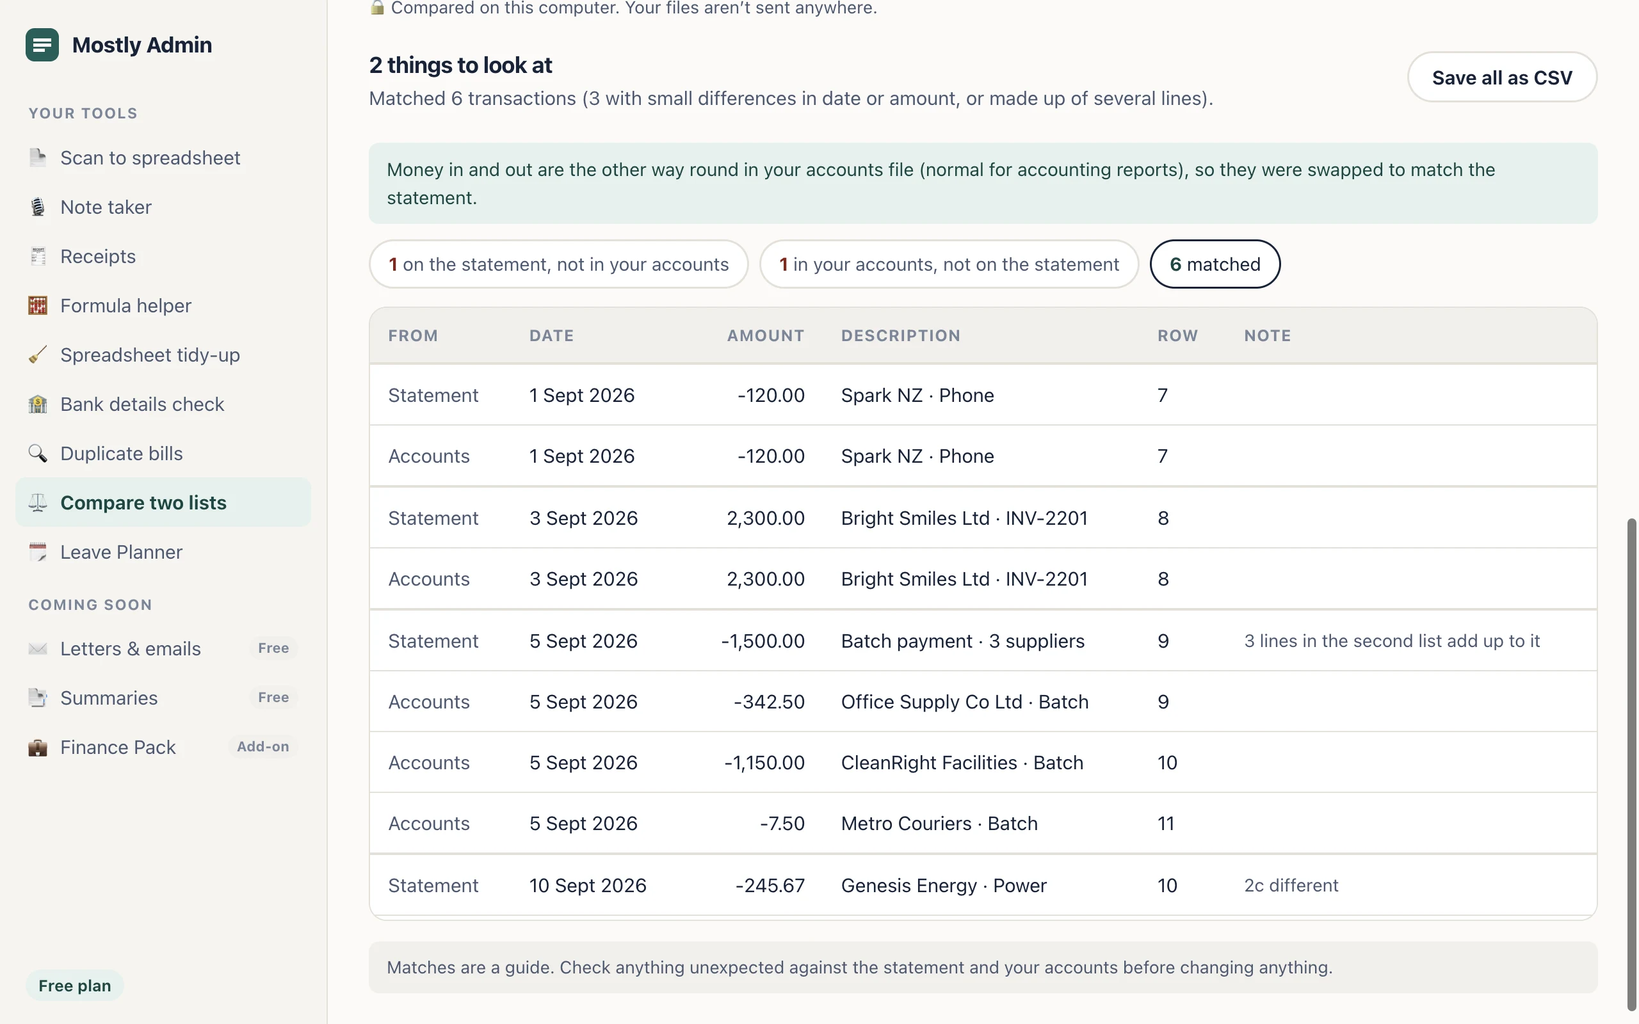Click the Letters & emails envelope icon
The image size is (1639, 1024).
point(38,649)
